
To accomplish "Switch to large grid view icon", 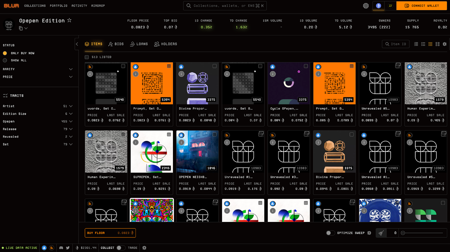I will [437, 44].
